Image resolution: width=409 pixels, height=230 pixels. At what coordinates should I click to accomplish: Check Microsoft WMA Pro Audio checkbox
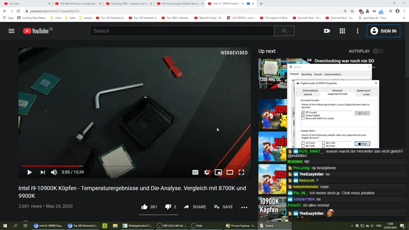pos(303,118)
